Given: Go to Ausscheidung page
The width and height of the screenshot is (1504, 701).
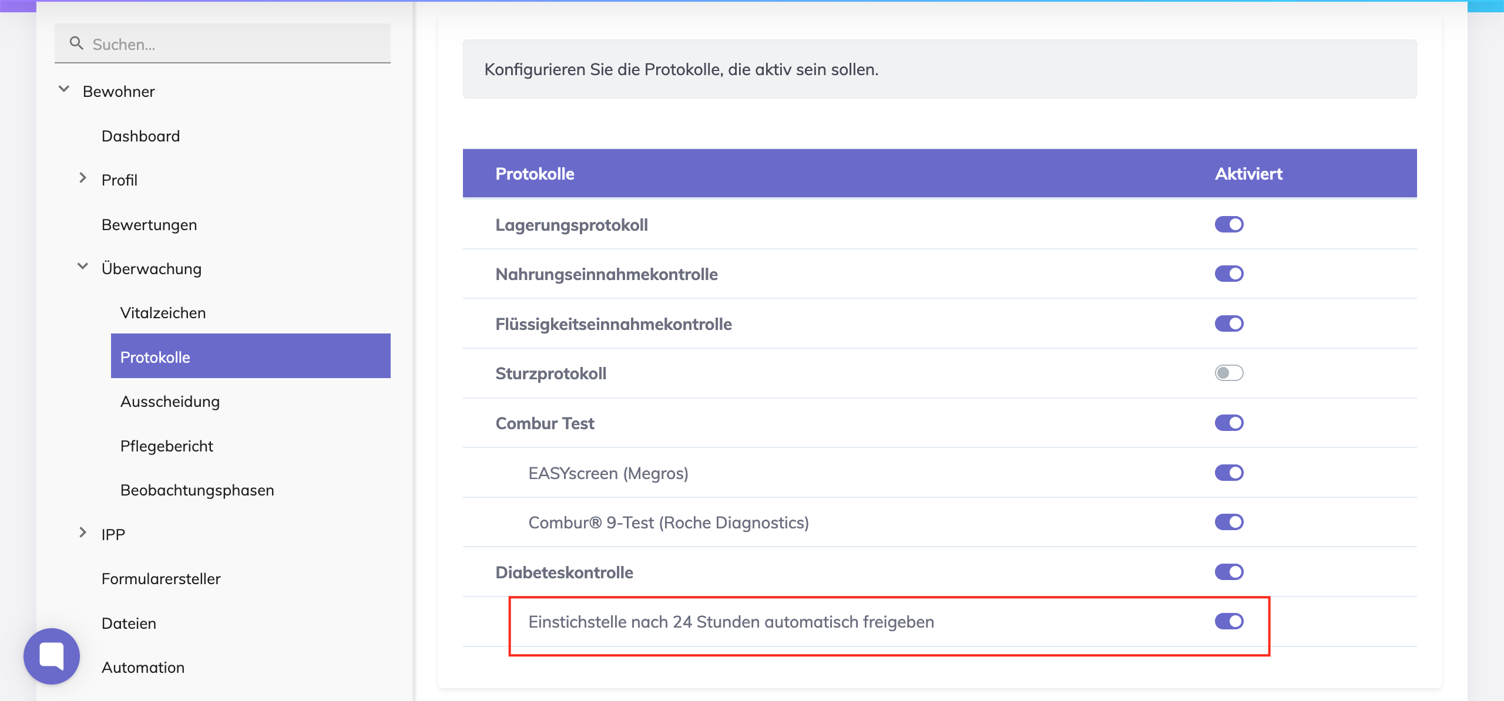Looking at the screenshot, I should tap(170, 402).
